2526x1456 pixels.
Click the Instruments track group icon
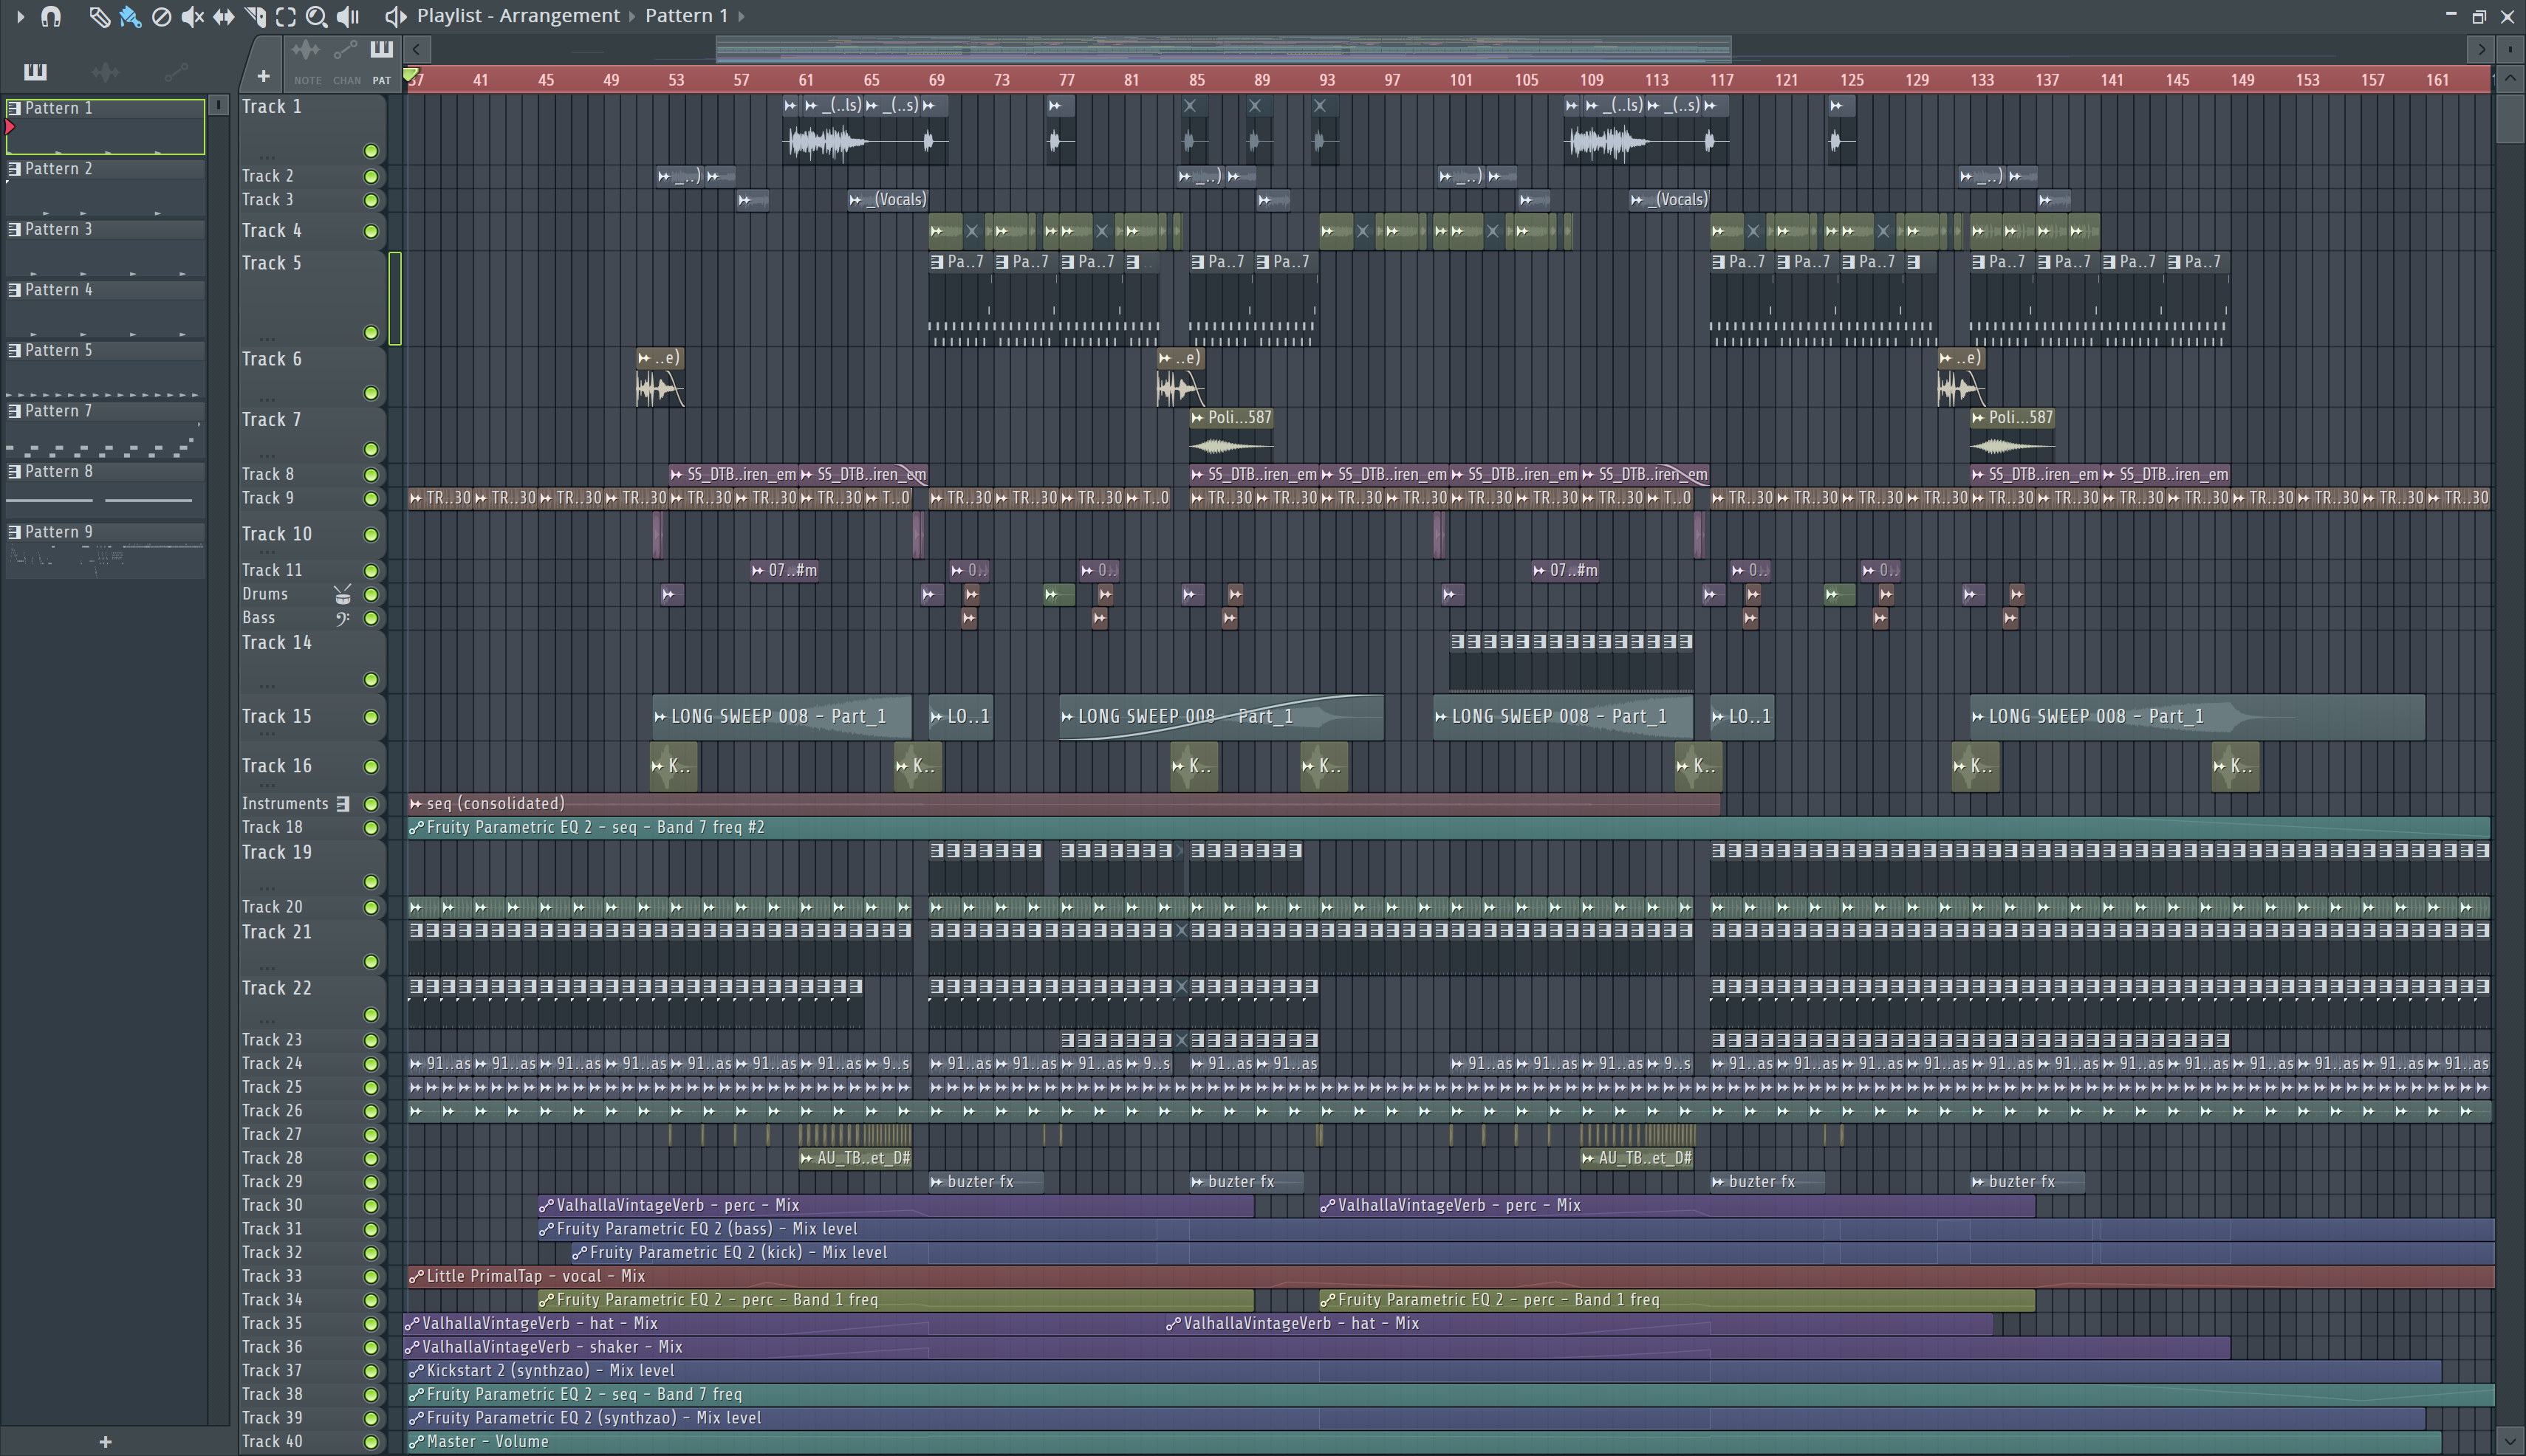pos(342,804)
